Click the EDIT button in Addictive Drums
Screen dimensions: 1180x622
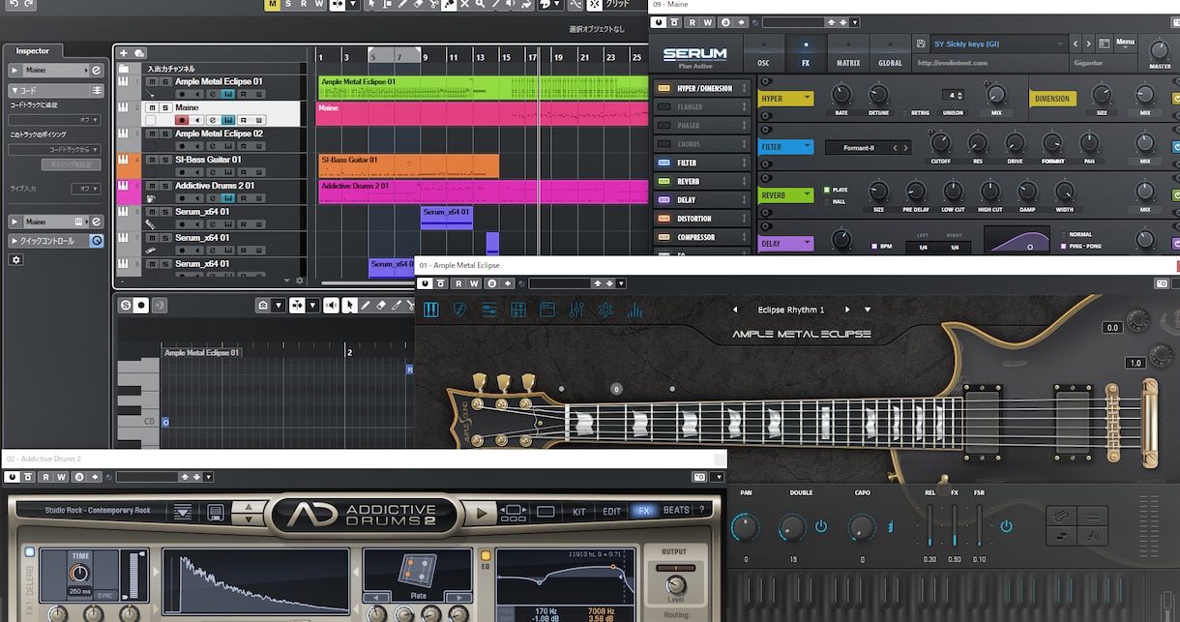[612, 512]
